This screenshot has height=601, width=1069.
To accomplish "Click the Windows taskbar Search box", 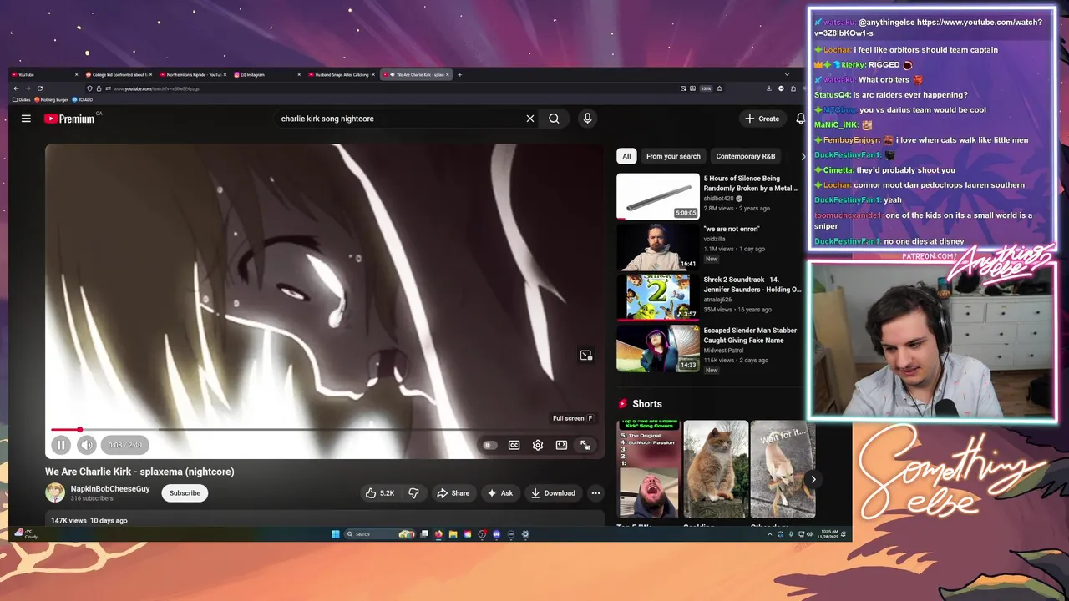I will (x=380, y=534).
